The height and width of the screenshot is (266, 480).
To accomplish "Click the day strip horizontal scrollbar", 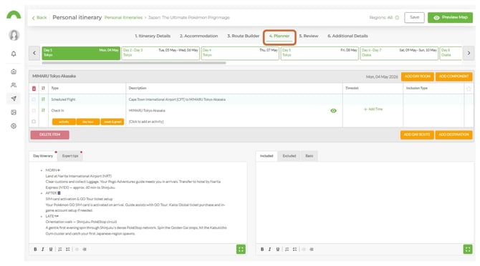I will click(134, 63).
